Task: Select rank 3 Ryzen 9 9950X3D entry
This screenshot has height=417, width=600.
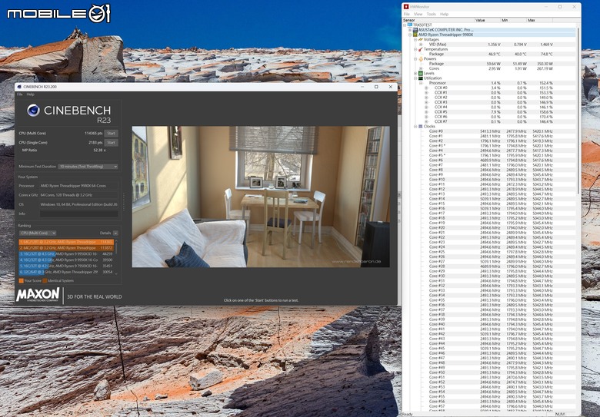Action: pos(66,254)
